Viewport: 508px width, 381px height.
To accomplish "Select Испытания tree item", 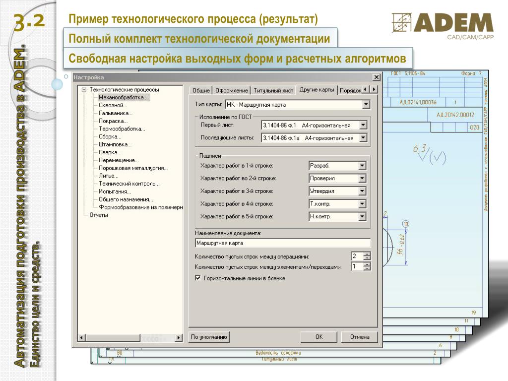I will 115,191.
